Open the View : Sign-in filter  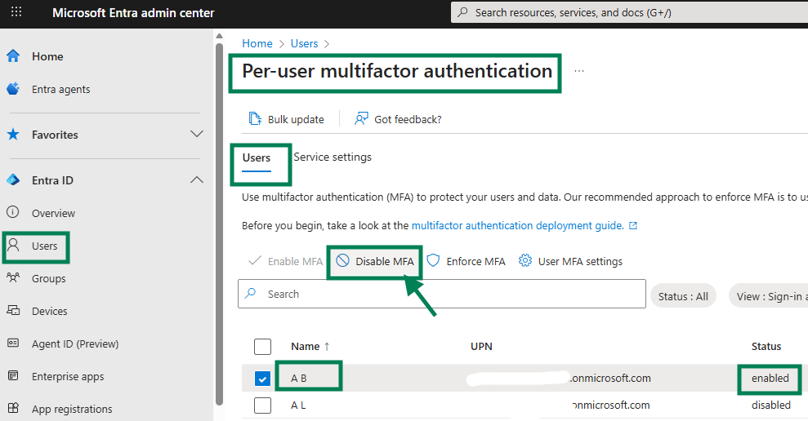point(768,296)
